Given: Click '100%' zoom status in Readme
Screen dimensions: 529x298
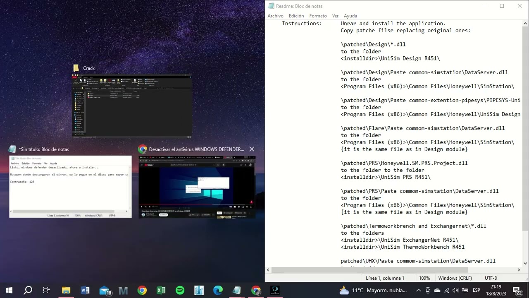Looking at the screenshot, I should point(424,278).
